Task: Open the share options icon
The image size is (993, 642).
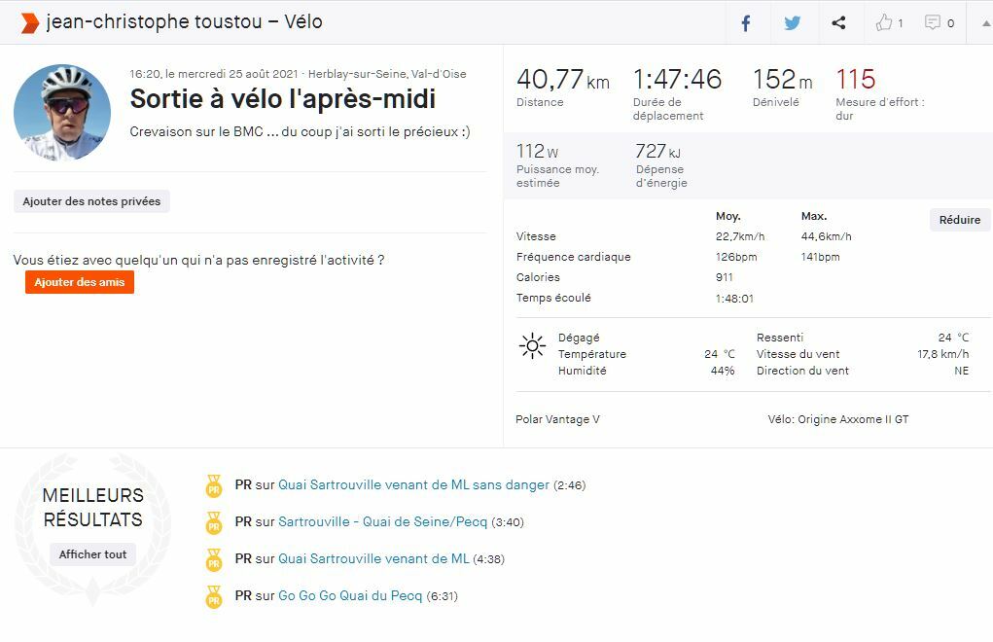Action: click(x=838, y=23)
